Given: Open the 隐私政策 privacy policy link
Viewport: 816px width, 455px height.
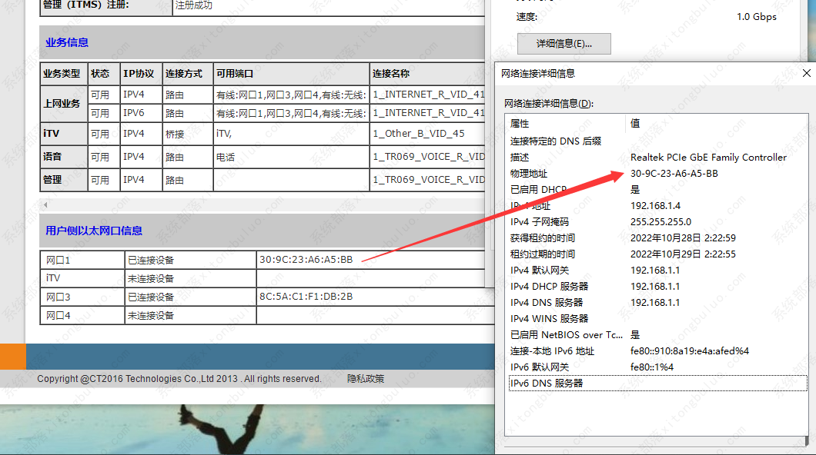Looking at the screenshot, I should pos(366,378).
